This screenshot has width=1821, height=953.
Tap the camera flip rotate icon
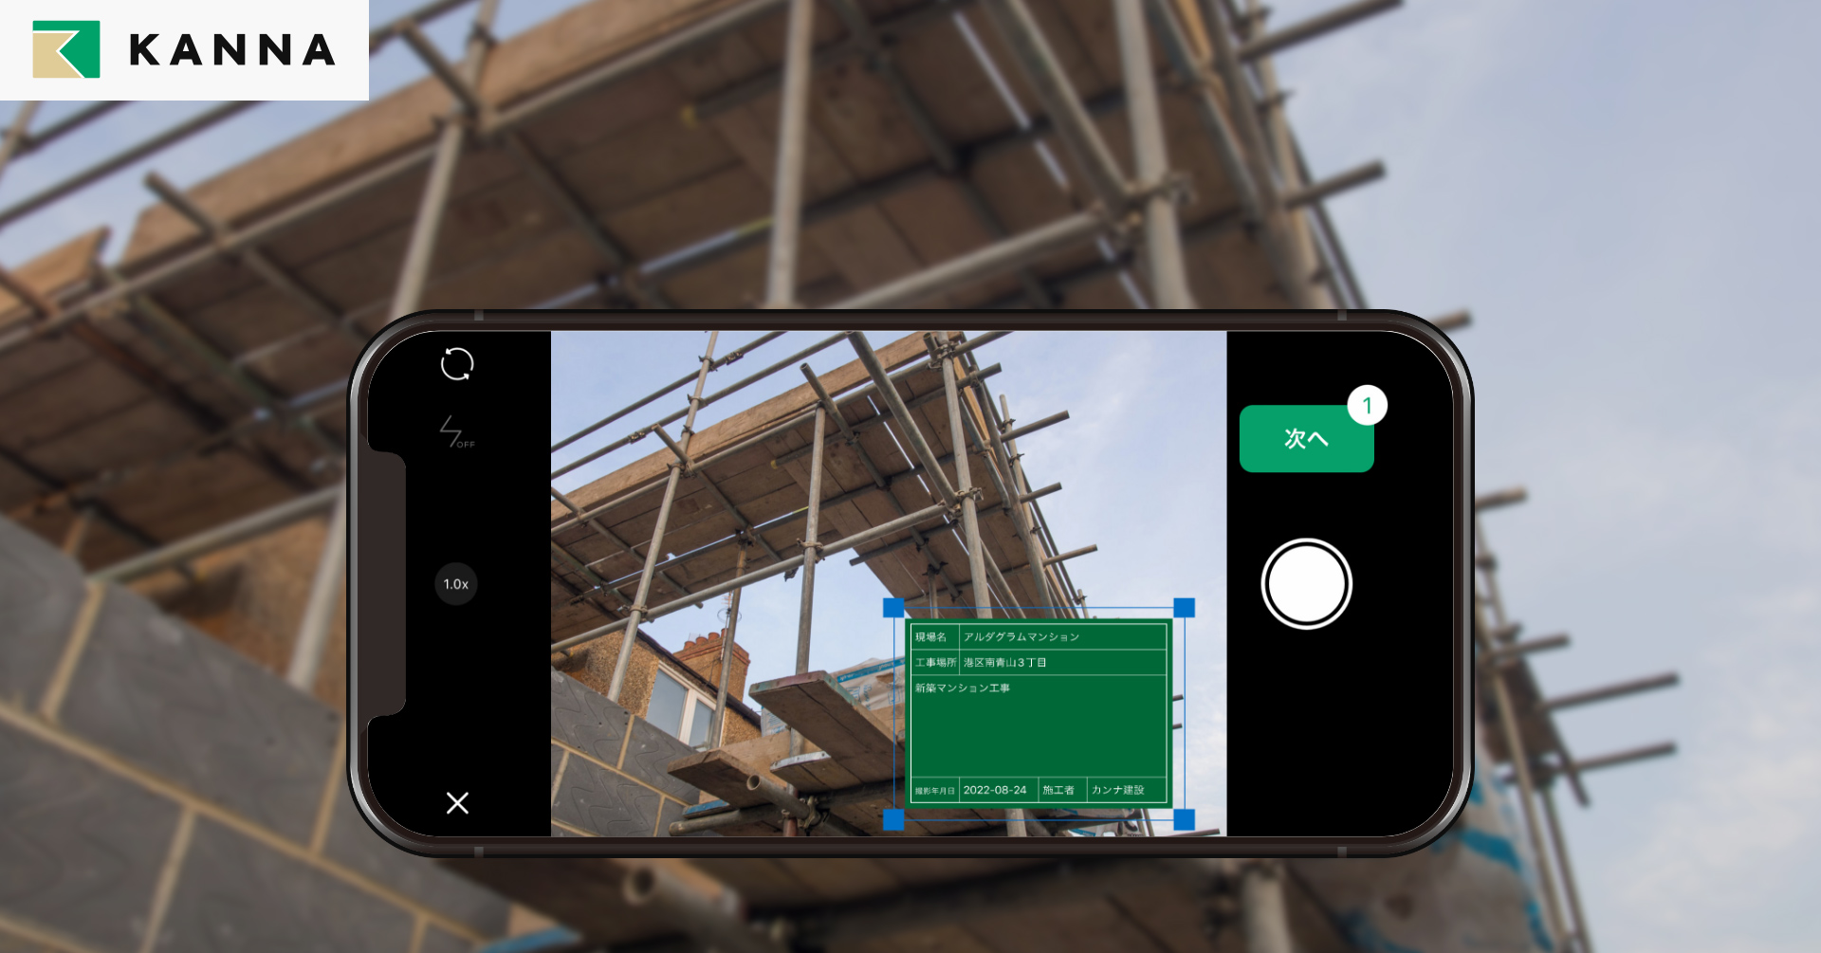coord(457,364)
